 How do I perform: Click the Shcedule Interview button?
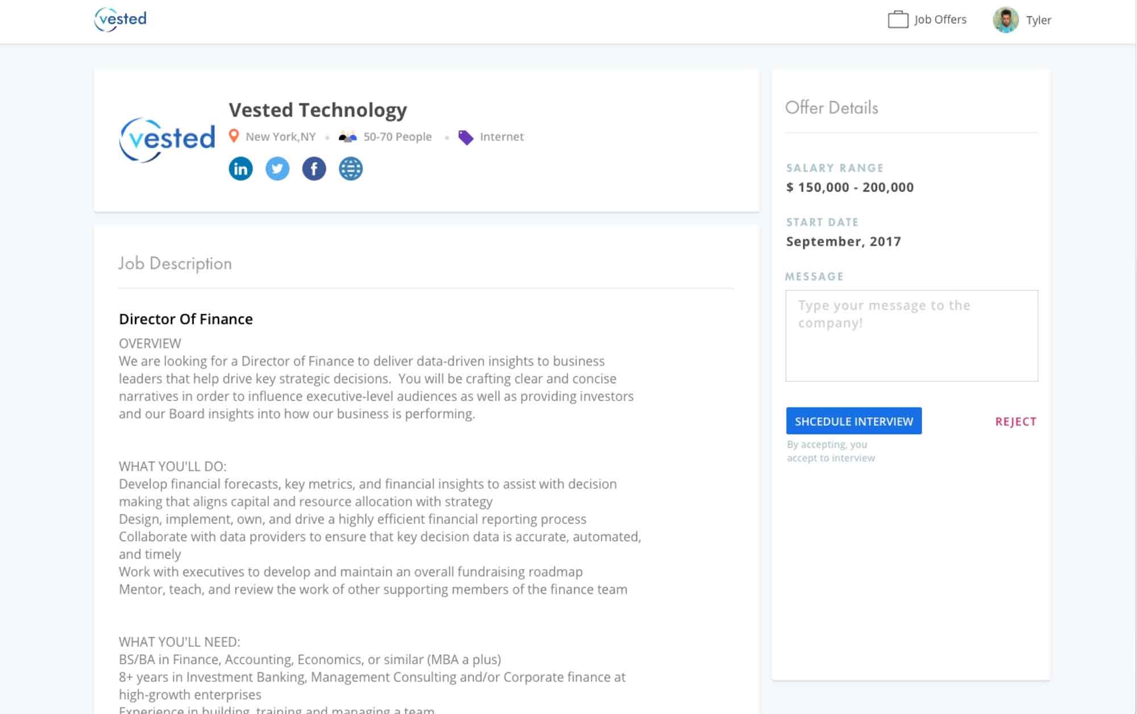coord(854,421)
